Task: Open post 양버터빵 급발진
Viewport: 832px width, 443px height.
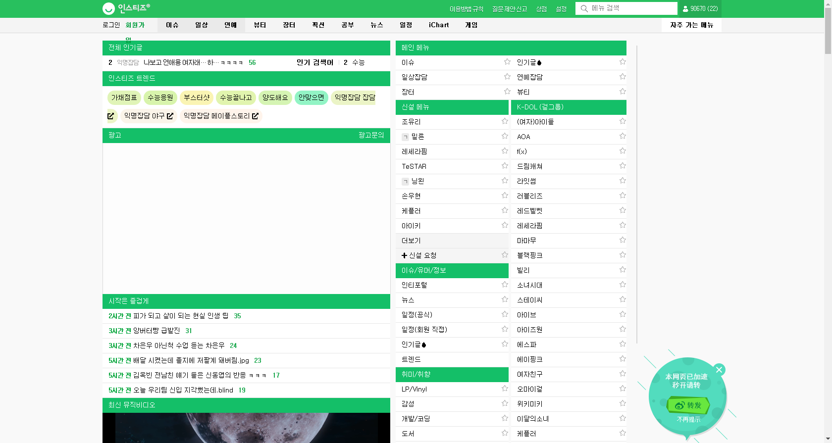Action: point(156,331)
